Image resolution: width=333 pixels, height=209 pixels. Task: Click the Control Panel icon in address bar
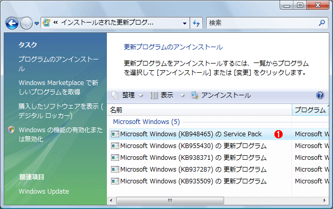(x=46, y=23)
